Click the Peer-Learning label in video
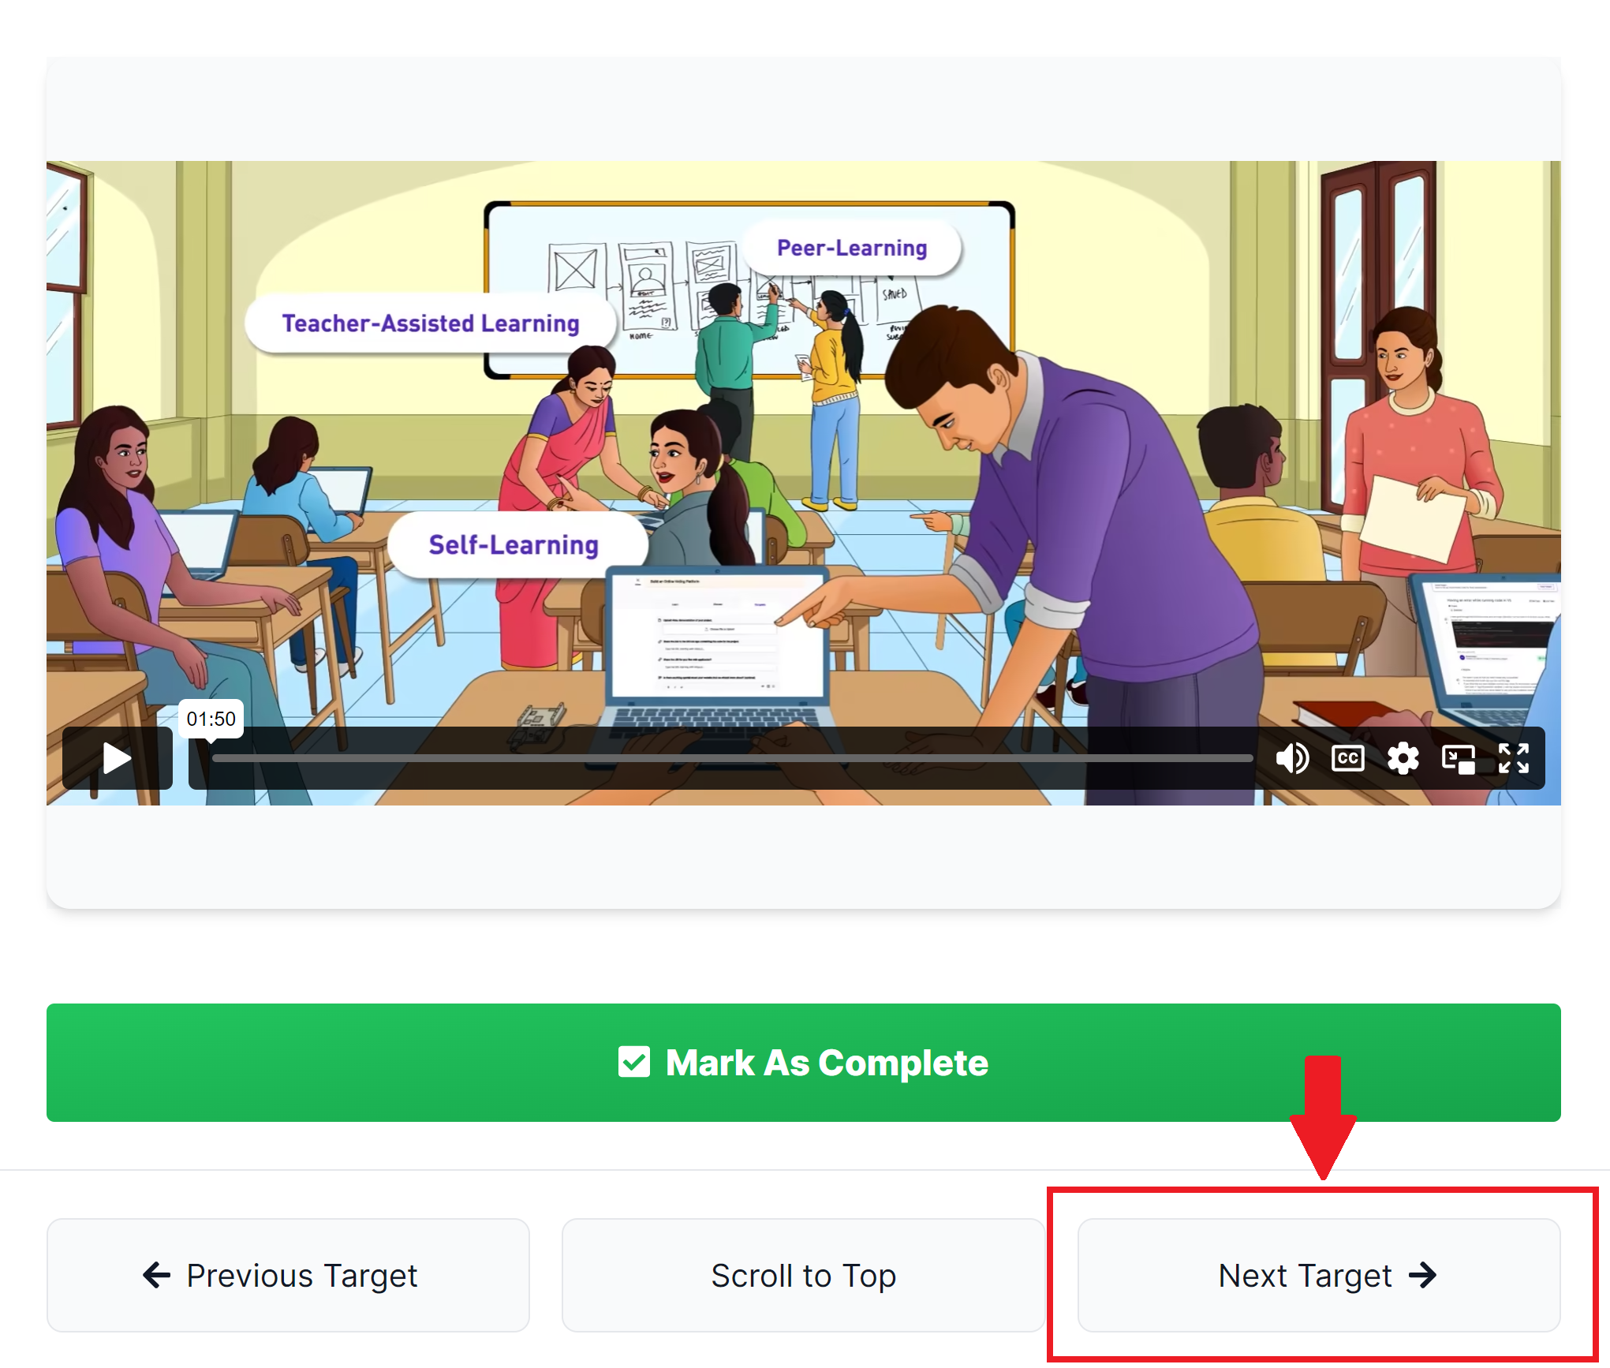 (x=852, y=248)
